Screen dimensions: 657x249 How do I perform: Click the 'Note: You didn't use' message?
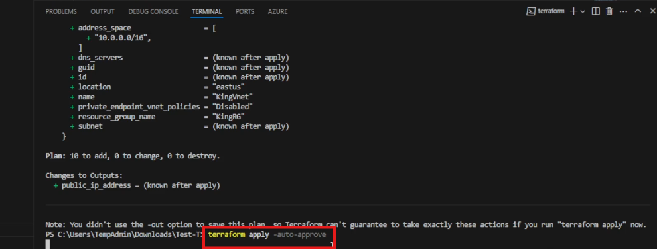pyautogui.click(x=346, y=224)
